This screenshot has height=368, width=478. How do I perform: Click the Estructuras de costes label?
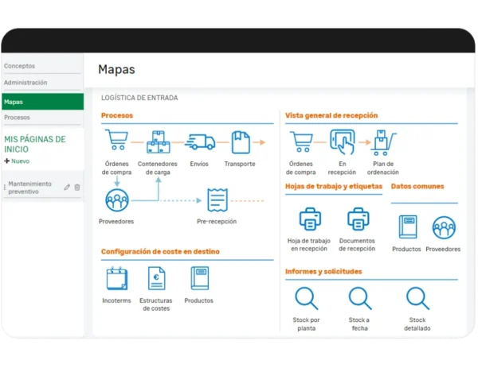(156, 304)
